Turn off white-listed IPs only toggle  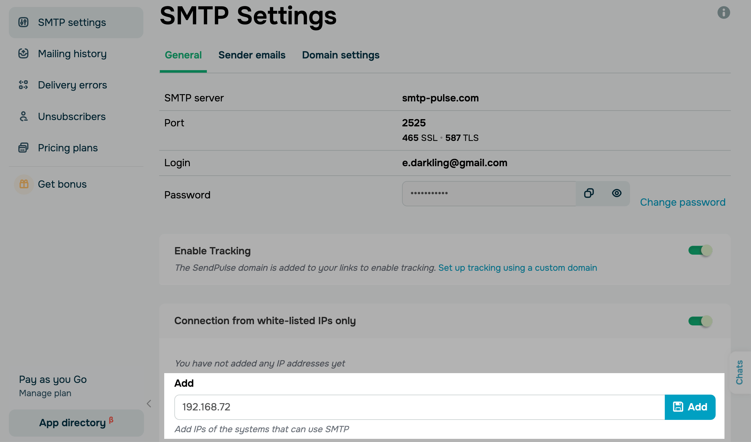coord(700,321)
